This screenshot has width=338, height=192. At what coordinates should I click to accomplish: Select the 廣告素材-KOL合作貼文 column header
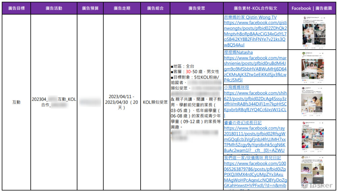(255, 8)
